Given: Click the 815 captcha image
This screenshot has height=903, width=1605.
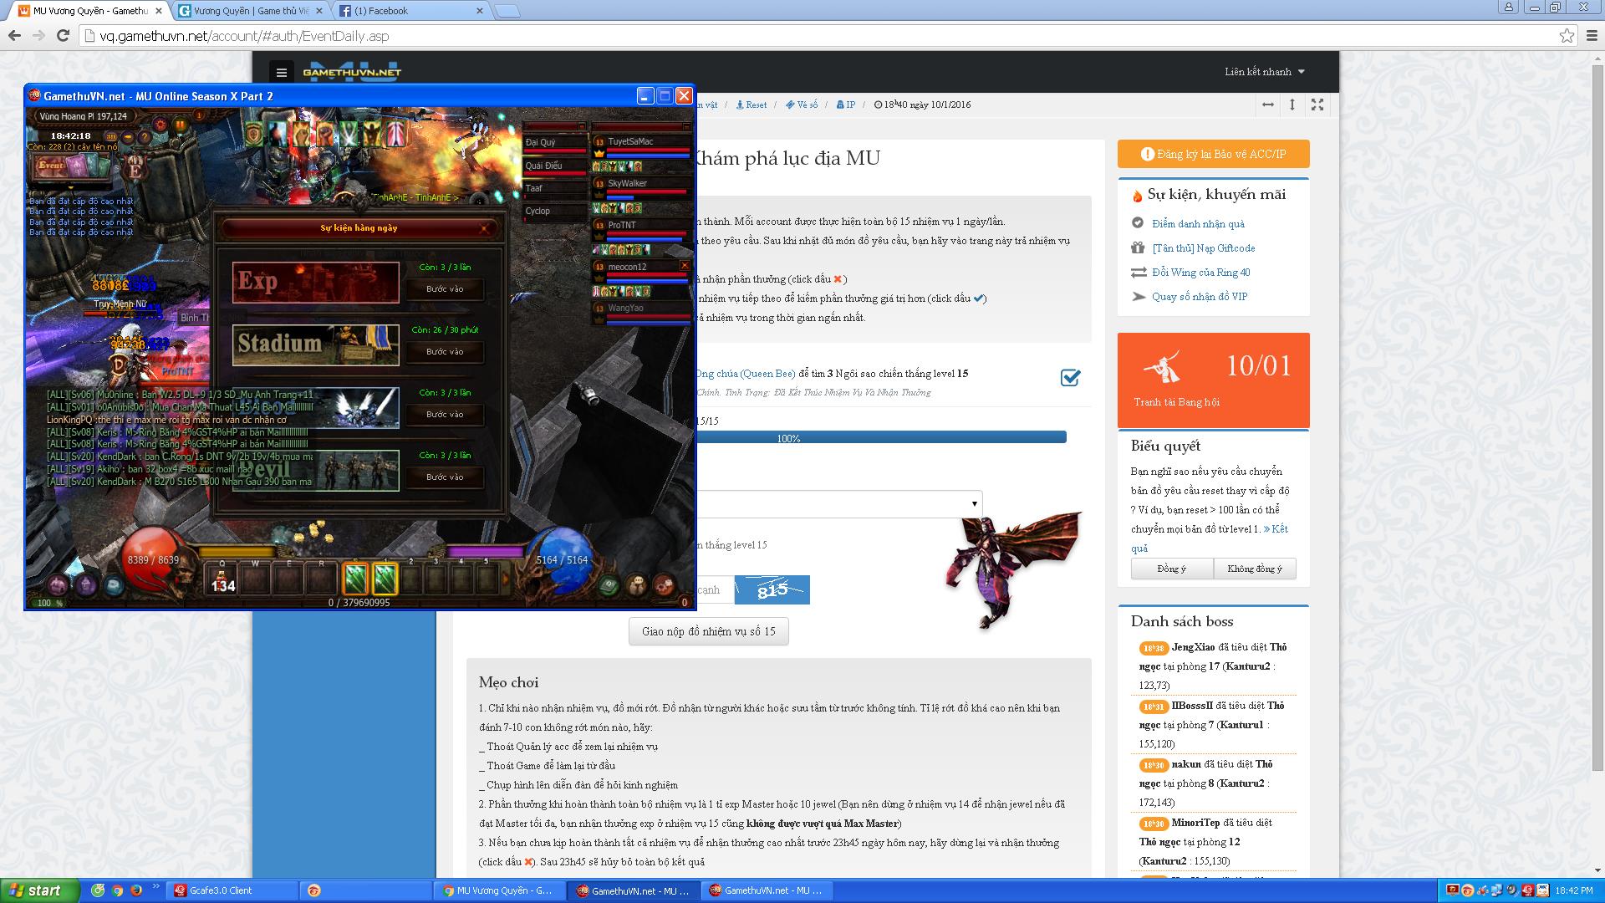Looking at the screenshot, I should tap(772, 590).
